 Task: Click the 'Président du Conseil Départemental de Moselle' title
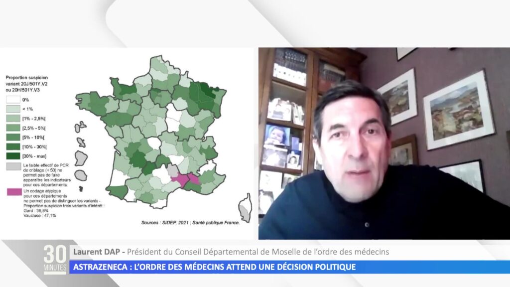[x=258, y=252]
